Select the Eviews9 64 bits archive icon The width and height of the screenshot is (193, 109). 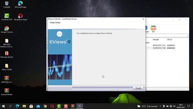tap(7, 92)
